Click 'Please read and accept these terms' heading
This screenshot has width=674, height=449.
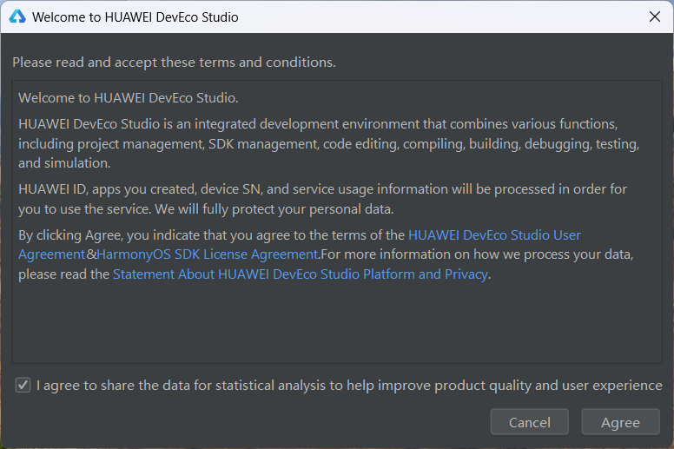tap(174, 63)
